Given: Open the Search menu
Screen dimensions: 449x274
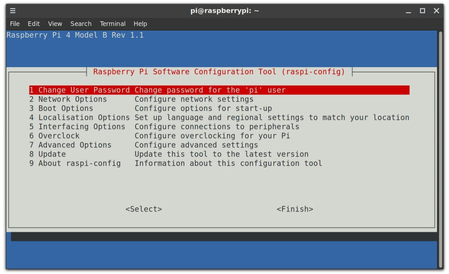Looking at the screenshot, I should 81,23.
